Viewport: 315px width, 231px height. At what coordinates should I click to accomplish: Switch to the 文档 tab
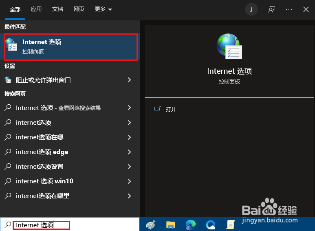[57, 9]
